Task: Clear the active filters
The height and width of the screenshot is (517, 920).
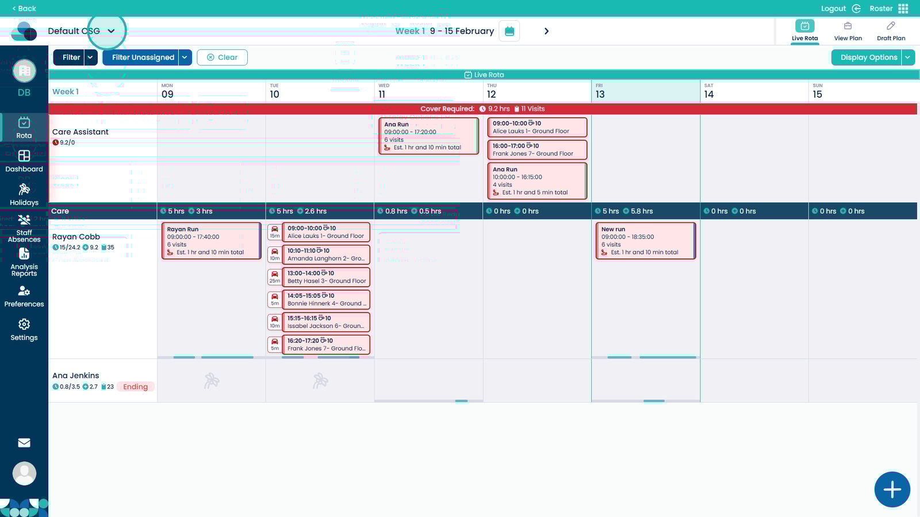Action: 222,57
